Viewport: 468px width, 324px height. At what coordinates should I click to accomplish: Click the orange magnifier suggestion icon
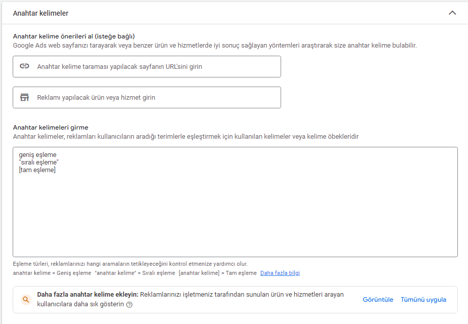click(26, 300)
